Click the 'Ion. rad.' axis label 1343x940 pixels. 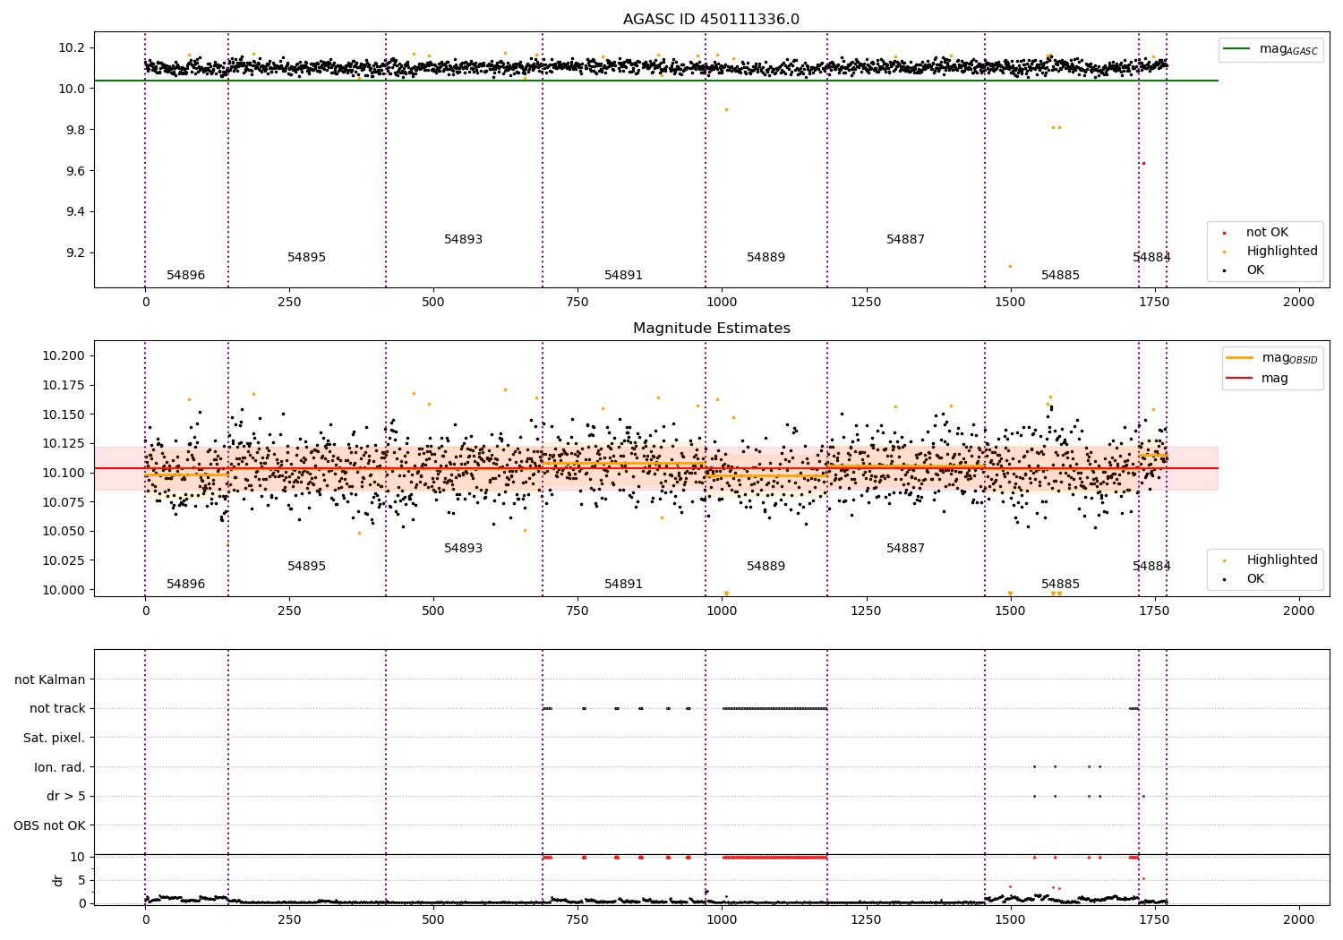60,767
